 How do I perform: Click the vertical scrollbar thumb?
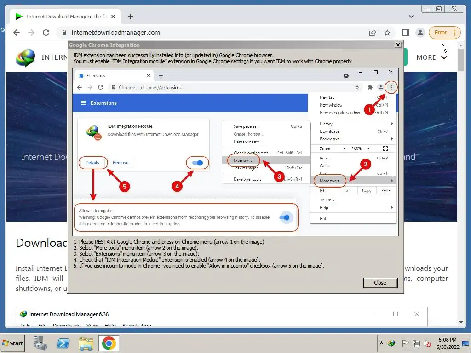point(461,59)
